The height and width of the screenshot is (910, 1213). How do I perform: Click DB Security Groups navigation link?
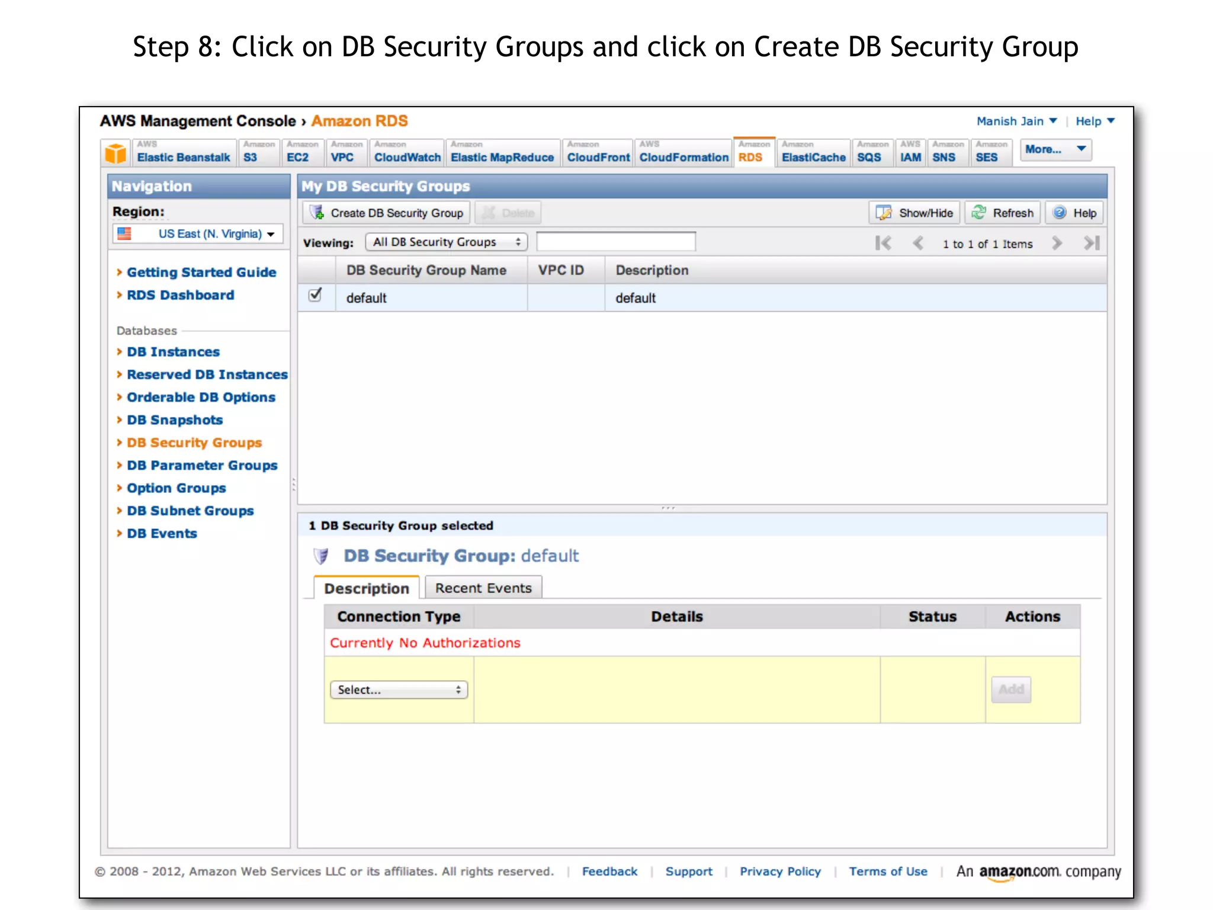[x=194, y=442]
